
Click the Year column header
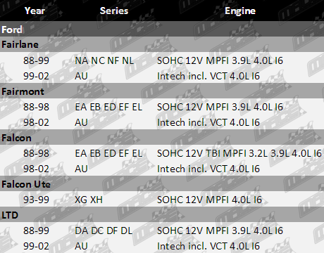35,11
